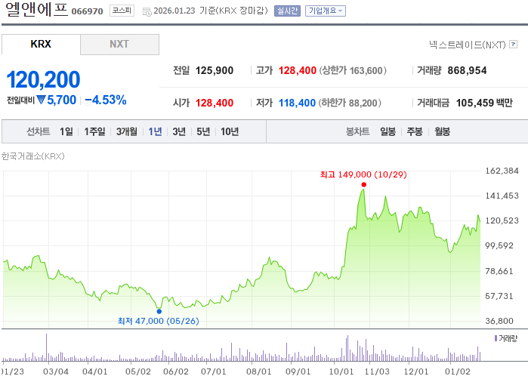Click the 120,523 y-axis label
Screen dimensions: 528x376
[x=502, y=220]
